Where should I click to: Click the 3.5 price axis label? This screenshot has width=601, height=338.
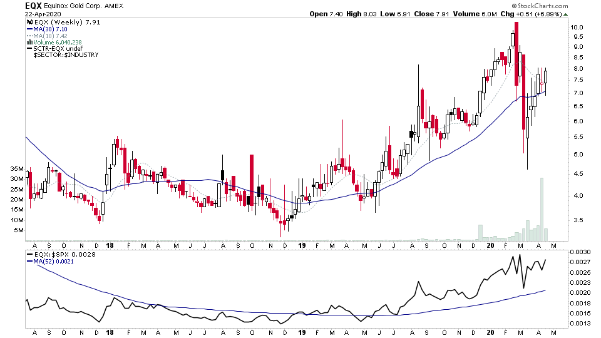pyautogui.click(x=578, y=220)
